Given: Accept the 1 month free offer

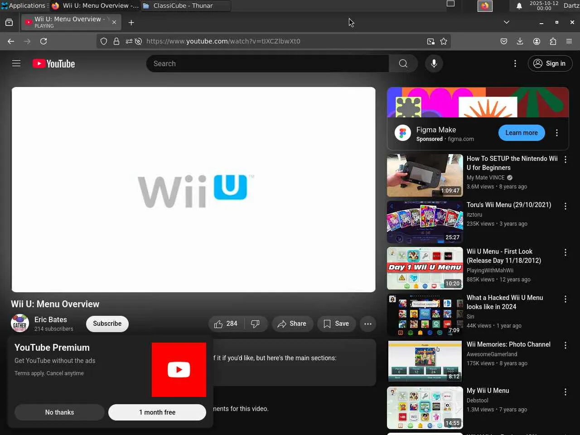Looking at the screenshot, I should point(157,412).
